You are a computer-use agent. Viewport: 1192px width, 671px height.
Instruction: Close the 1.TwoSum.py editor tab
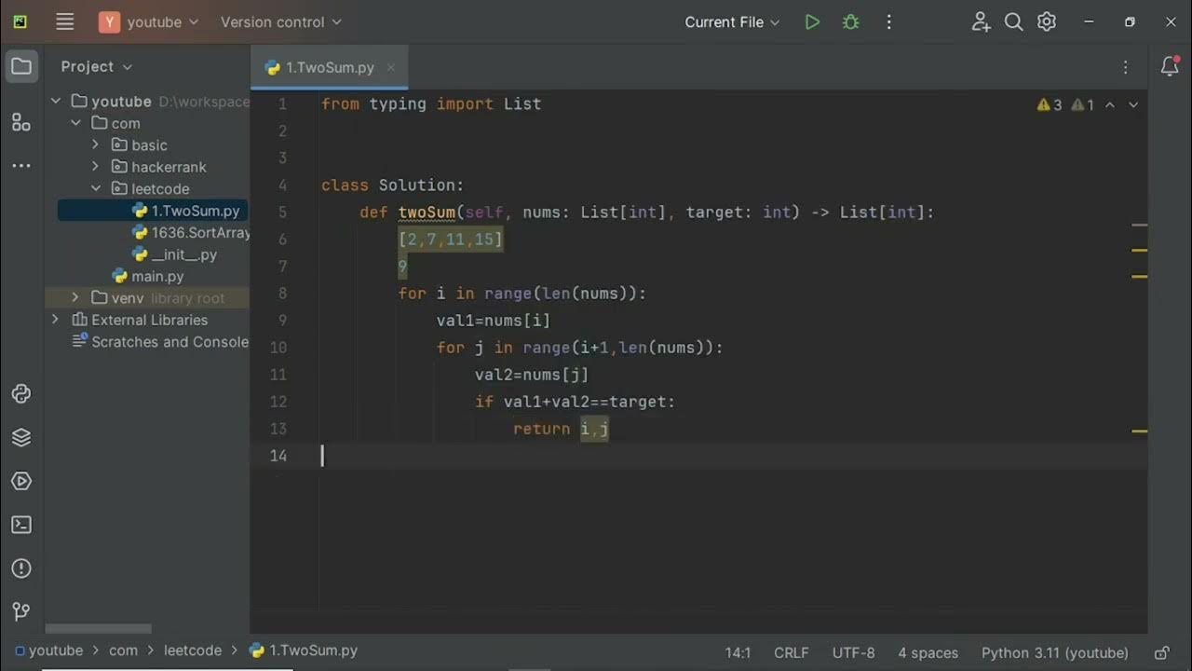coord(391,67)
